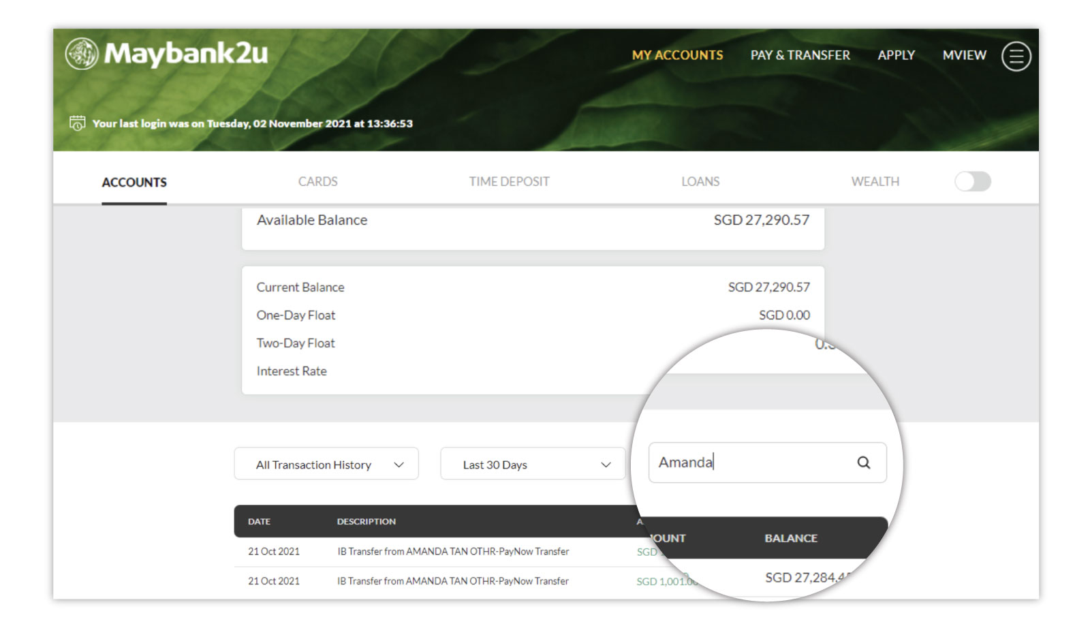Click One-Day Float SGD 0.00 value
The image size is (1090, 626).
(x=784, y=315)
